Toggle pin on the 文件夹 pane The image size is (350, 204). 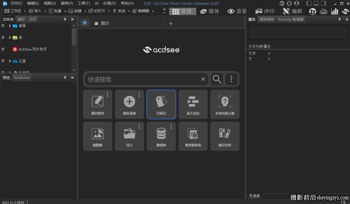point(65,19)
